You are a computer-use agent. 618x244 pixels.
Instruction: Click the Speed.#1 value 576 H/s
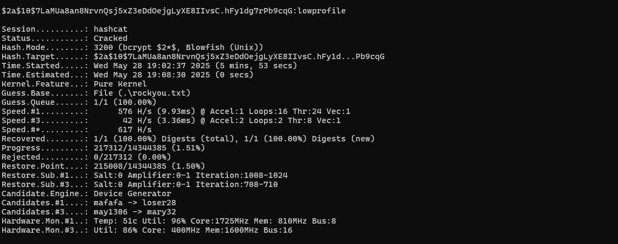click(x=135, y=112)
